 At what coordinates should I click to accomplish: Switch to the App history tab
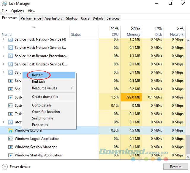53,18
